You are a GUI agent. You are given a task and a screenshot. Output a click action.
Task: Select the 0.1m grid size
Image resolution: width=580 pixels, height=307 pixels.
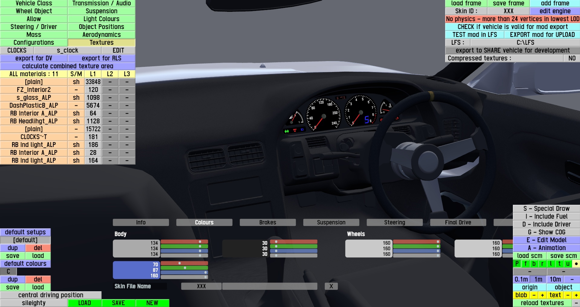click(521, 279)
